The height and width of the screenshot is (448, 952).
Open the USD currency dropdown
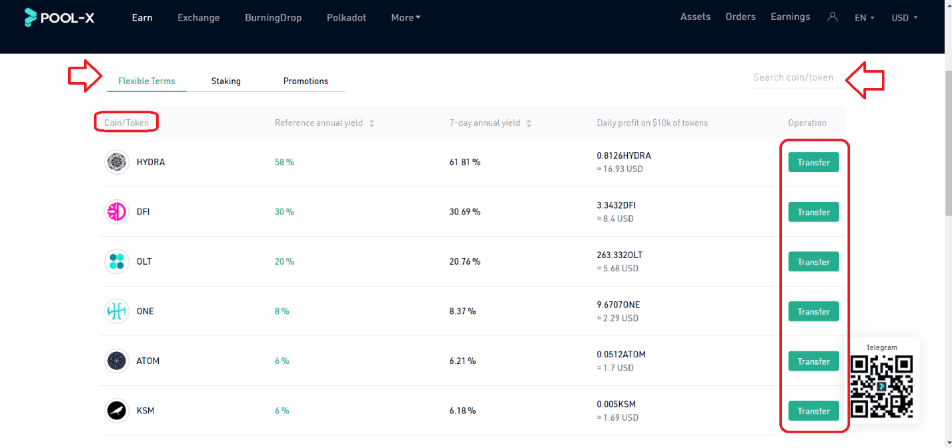pos(905,18)
